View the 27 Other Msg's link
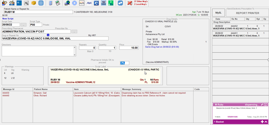The height and width of the screenshot is (125, 269). (x=141, y=1)
